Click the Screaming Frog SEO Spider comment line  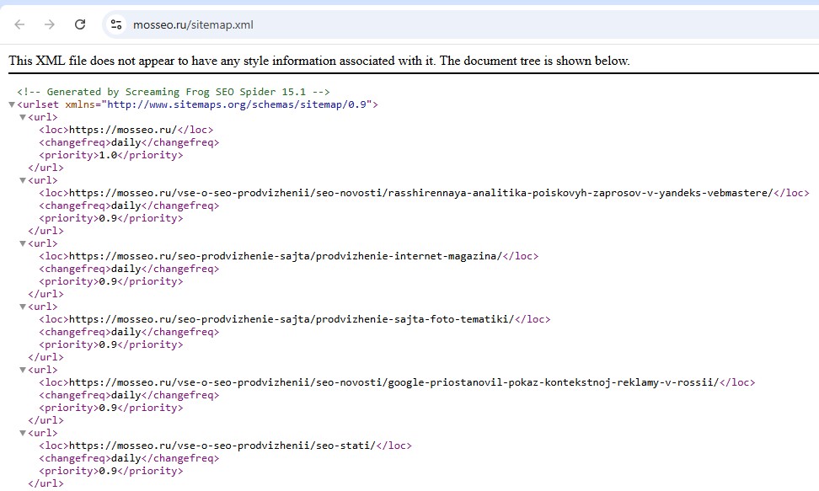click(174, 92)
